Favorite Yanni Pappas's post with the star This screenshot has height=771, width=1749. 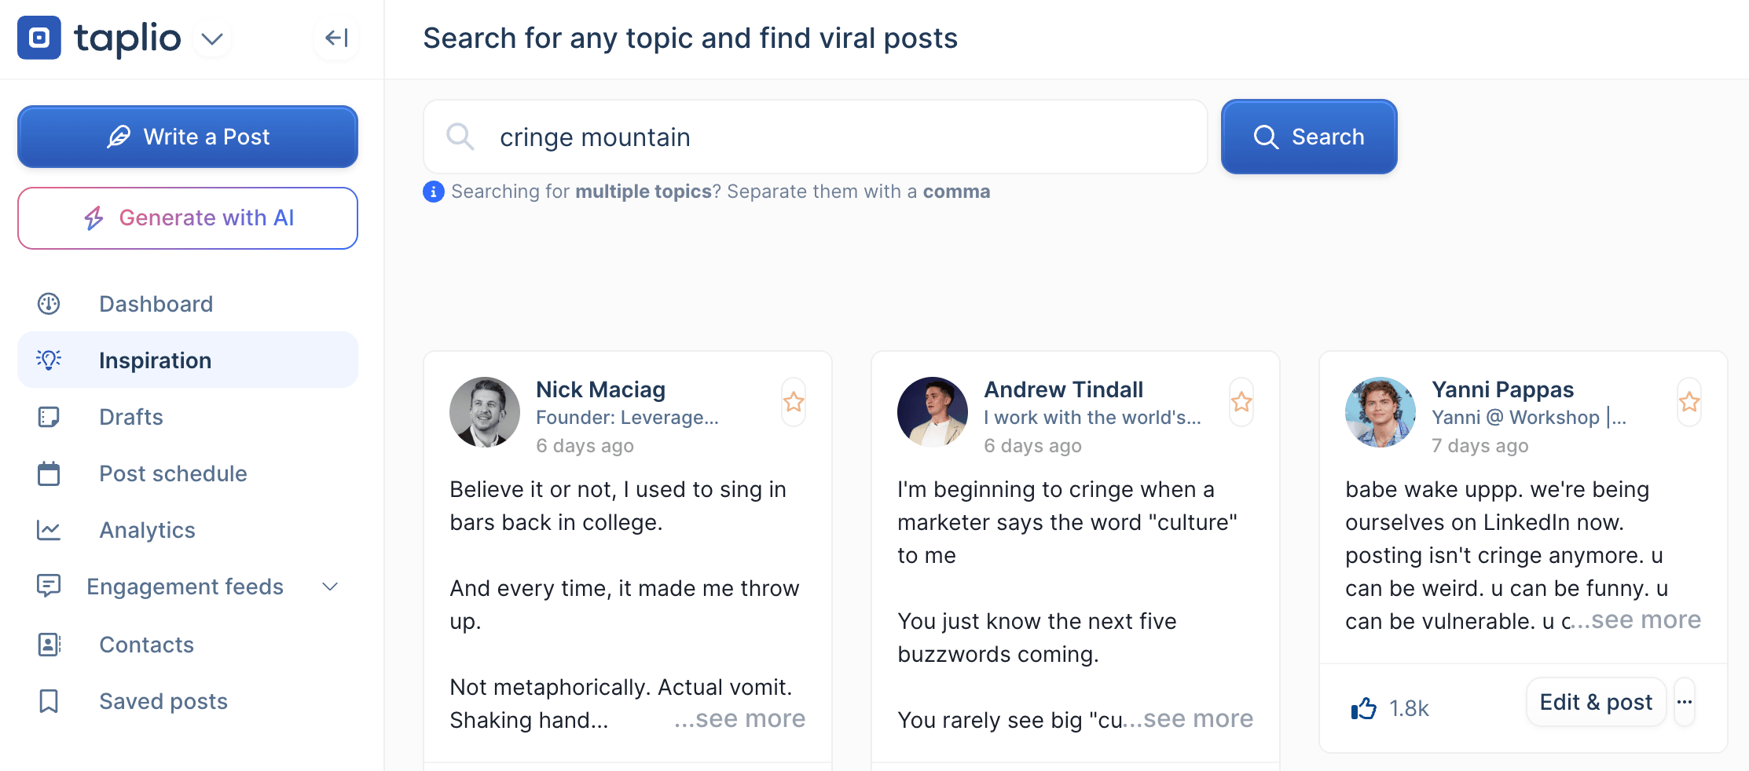click(x=1689, y=402)
